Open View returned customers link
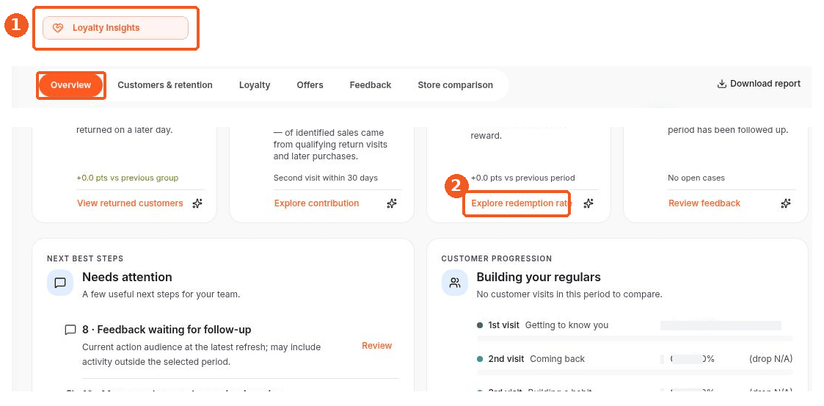The width and height of the screenshot is (824, 406). (130, 203)
